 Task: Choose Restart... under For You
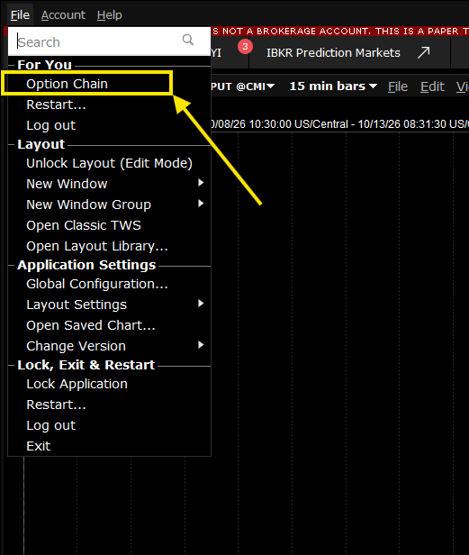109,105
